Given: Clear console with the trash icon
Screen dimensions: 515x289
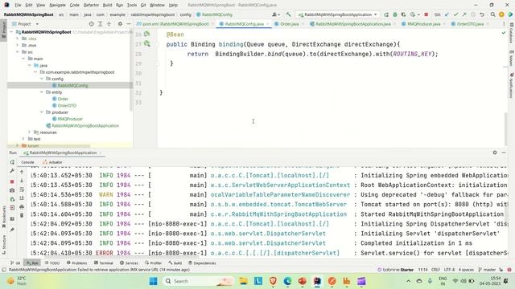Looking at the screenshot, I should point(22,215).
